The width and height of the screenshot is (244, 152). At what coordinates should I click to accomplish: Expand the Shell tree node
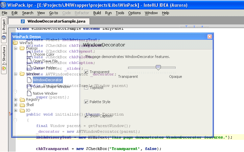click(16, 105)
